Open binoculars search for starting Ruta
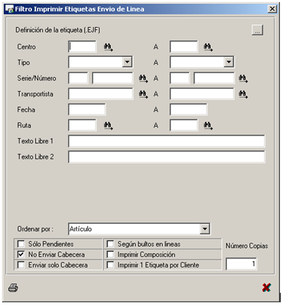Screen dimensions: 282x305 (108, 125)
